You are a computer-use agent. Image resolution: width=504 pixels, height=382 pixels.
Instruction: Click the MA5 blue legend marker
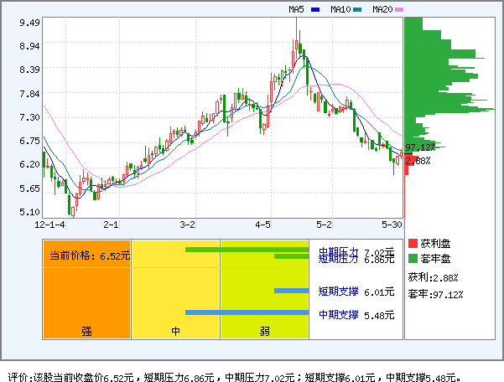(315, 9)
